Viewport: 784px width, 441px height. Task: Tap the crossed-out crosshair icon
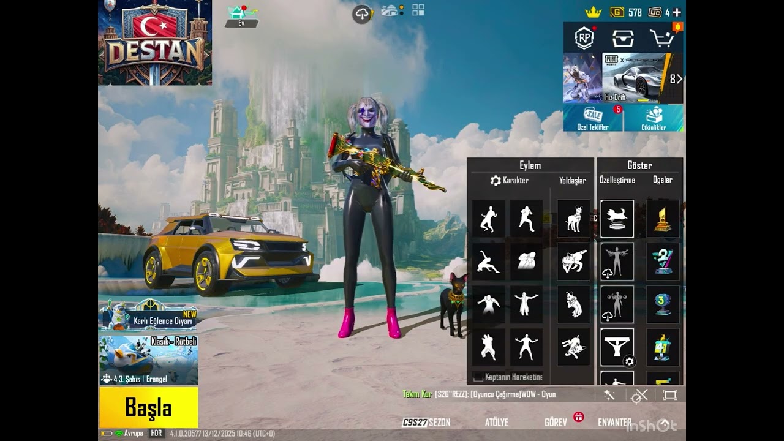639,396
